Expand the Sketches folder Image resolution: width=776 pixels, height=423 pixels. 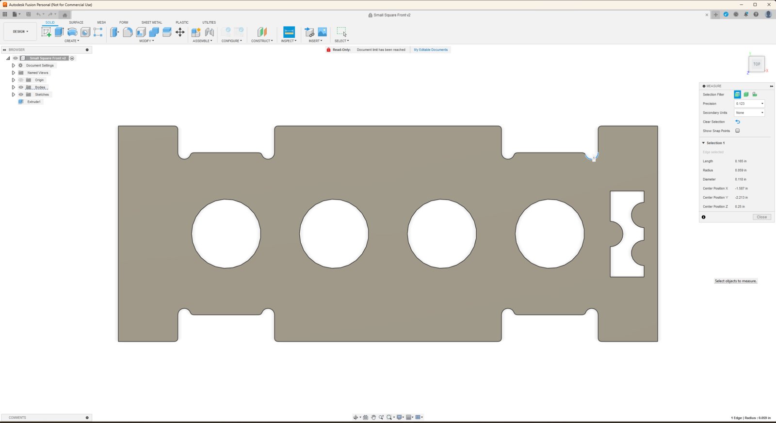[14, 94]
